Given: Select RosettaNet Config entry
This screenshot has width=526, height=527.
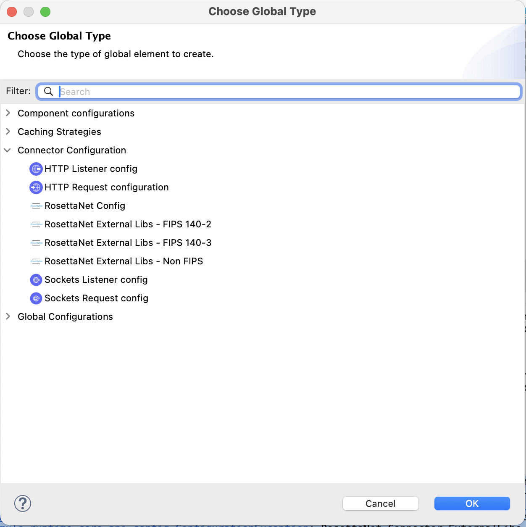Looking at the screenshot, I should click(x=85, y=206).
